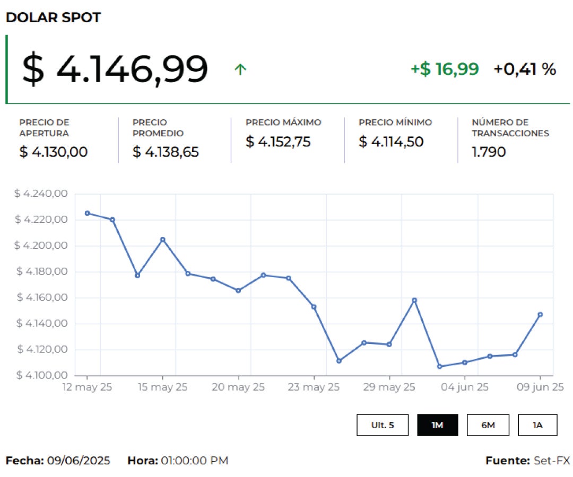573x477 pixels.
Task: Select the last data point at 09 jun 25
Action: coord(540,314)
